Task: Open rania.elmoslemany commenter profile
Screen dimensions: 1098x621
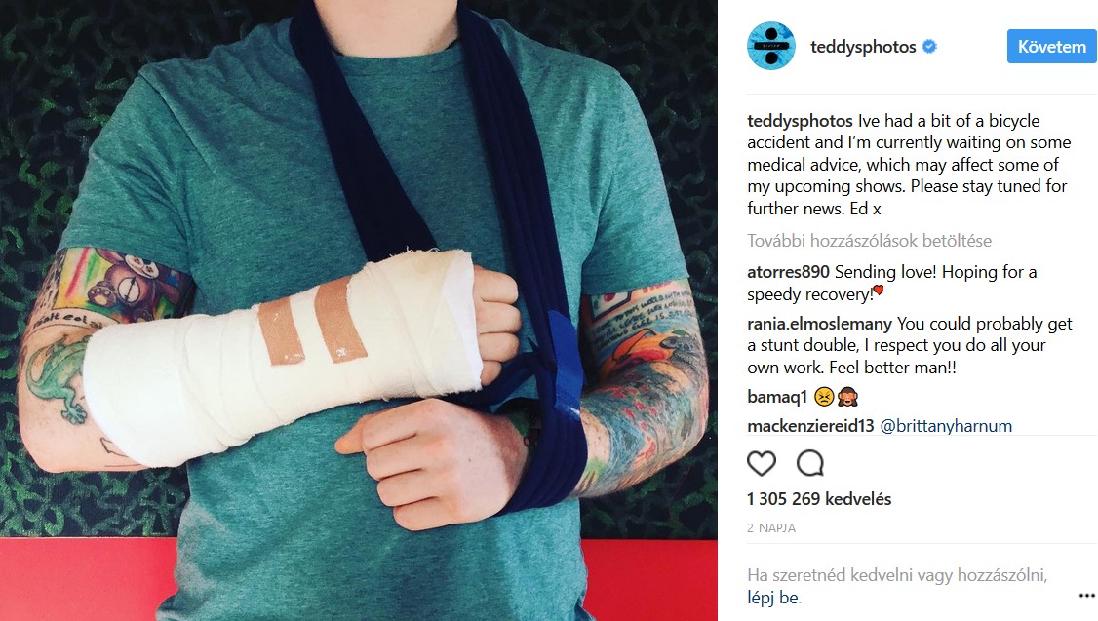Action: [819, 324]
